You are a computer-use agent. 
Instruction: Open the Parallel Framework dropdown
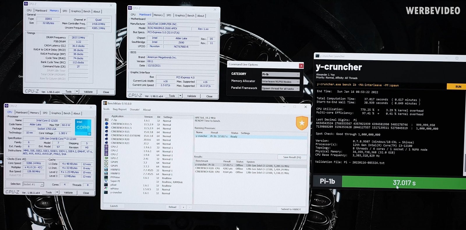tap(280, 88)
